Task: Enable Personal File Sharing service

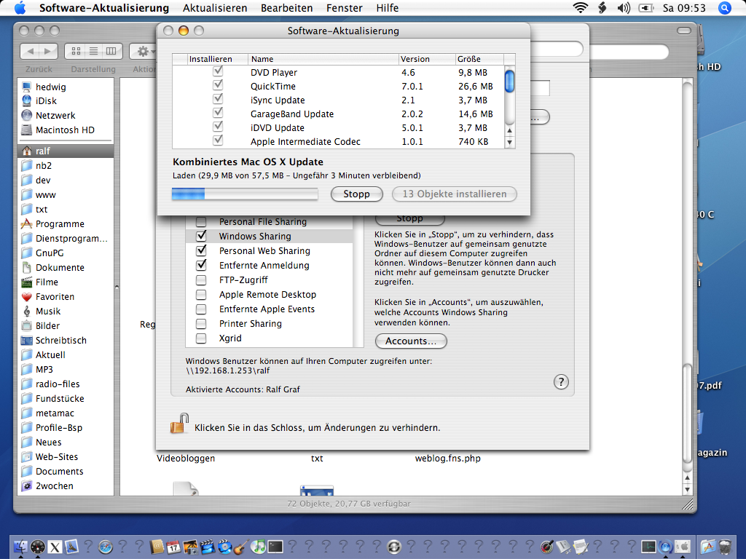Action: 201,222
